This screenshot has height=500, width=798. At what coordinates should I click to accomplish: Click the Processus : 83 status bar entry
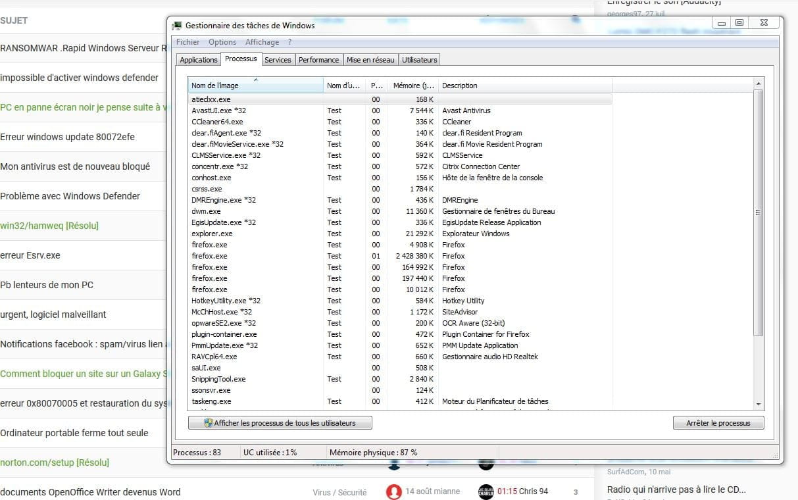tap(196, 453)
